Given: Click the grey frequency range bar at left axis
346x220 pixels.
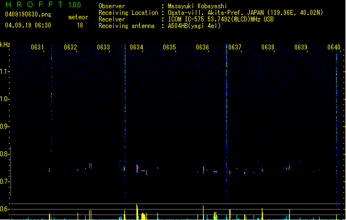Looking at the screenshot, I should tap(11, 171).
